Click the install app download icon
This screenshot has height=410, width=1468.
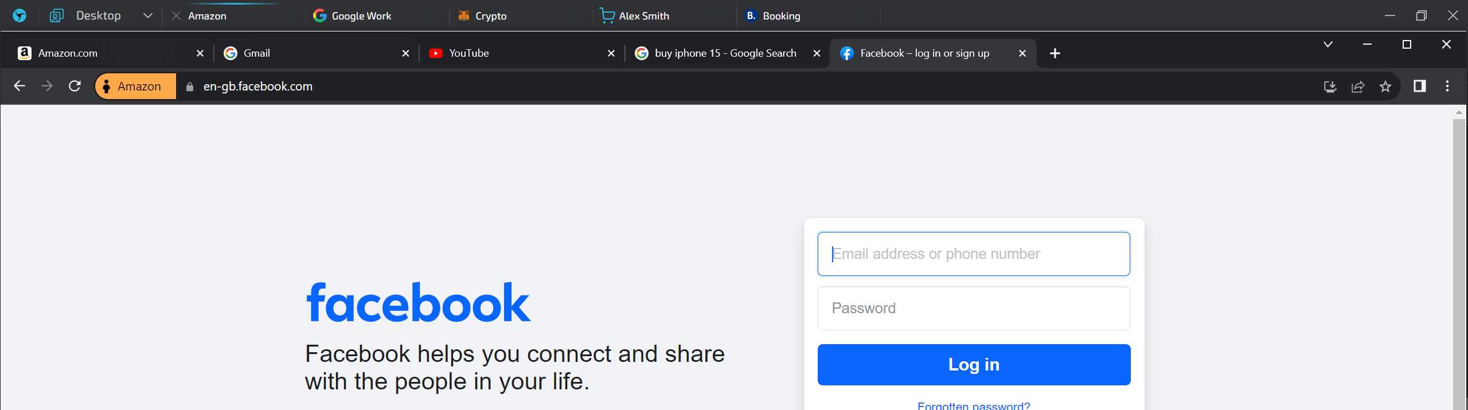[1330, 86]
